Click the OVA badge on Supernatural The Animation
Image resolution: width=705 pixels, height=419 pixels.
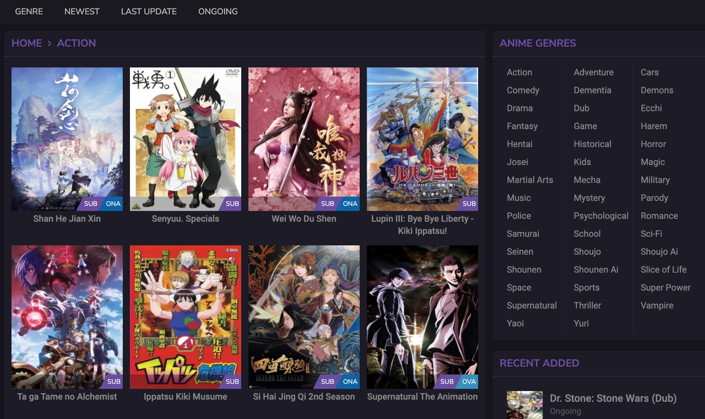[468, 381]
